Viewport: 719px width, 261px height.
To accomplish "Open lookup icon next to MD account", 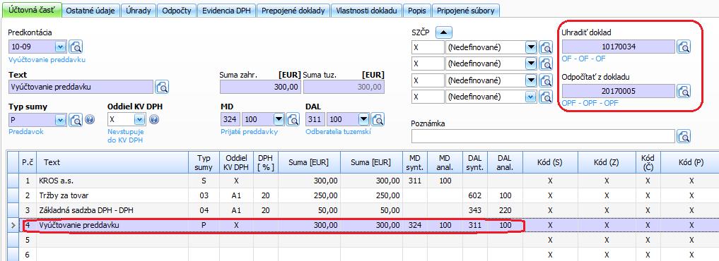I will pyautogui.click(x=293, y=120).
